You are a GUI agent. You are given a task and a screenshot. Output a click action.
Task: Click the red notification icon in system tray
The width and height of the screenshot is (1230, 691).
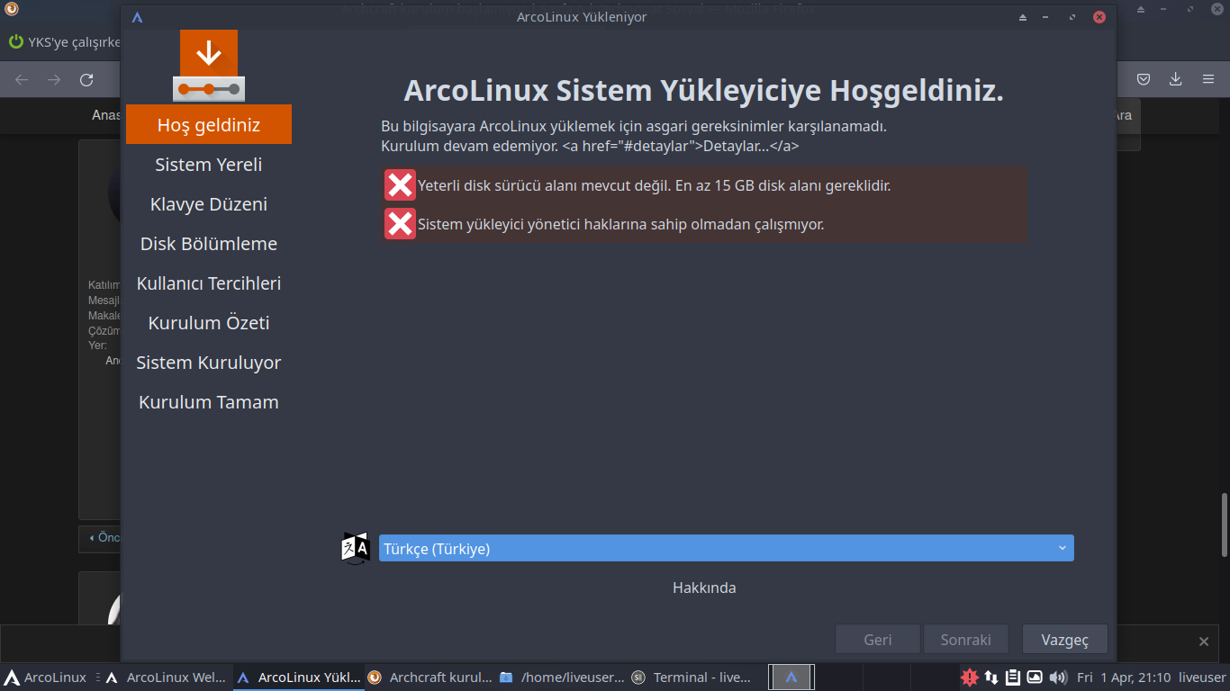tap(970, 678)
